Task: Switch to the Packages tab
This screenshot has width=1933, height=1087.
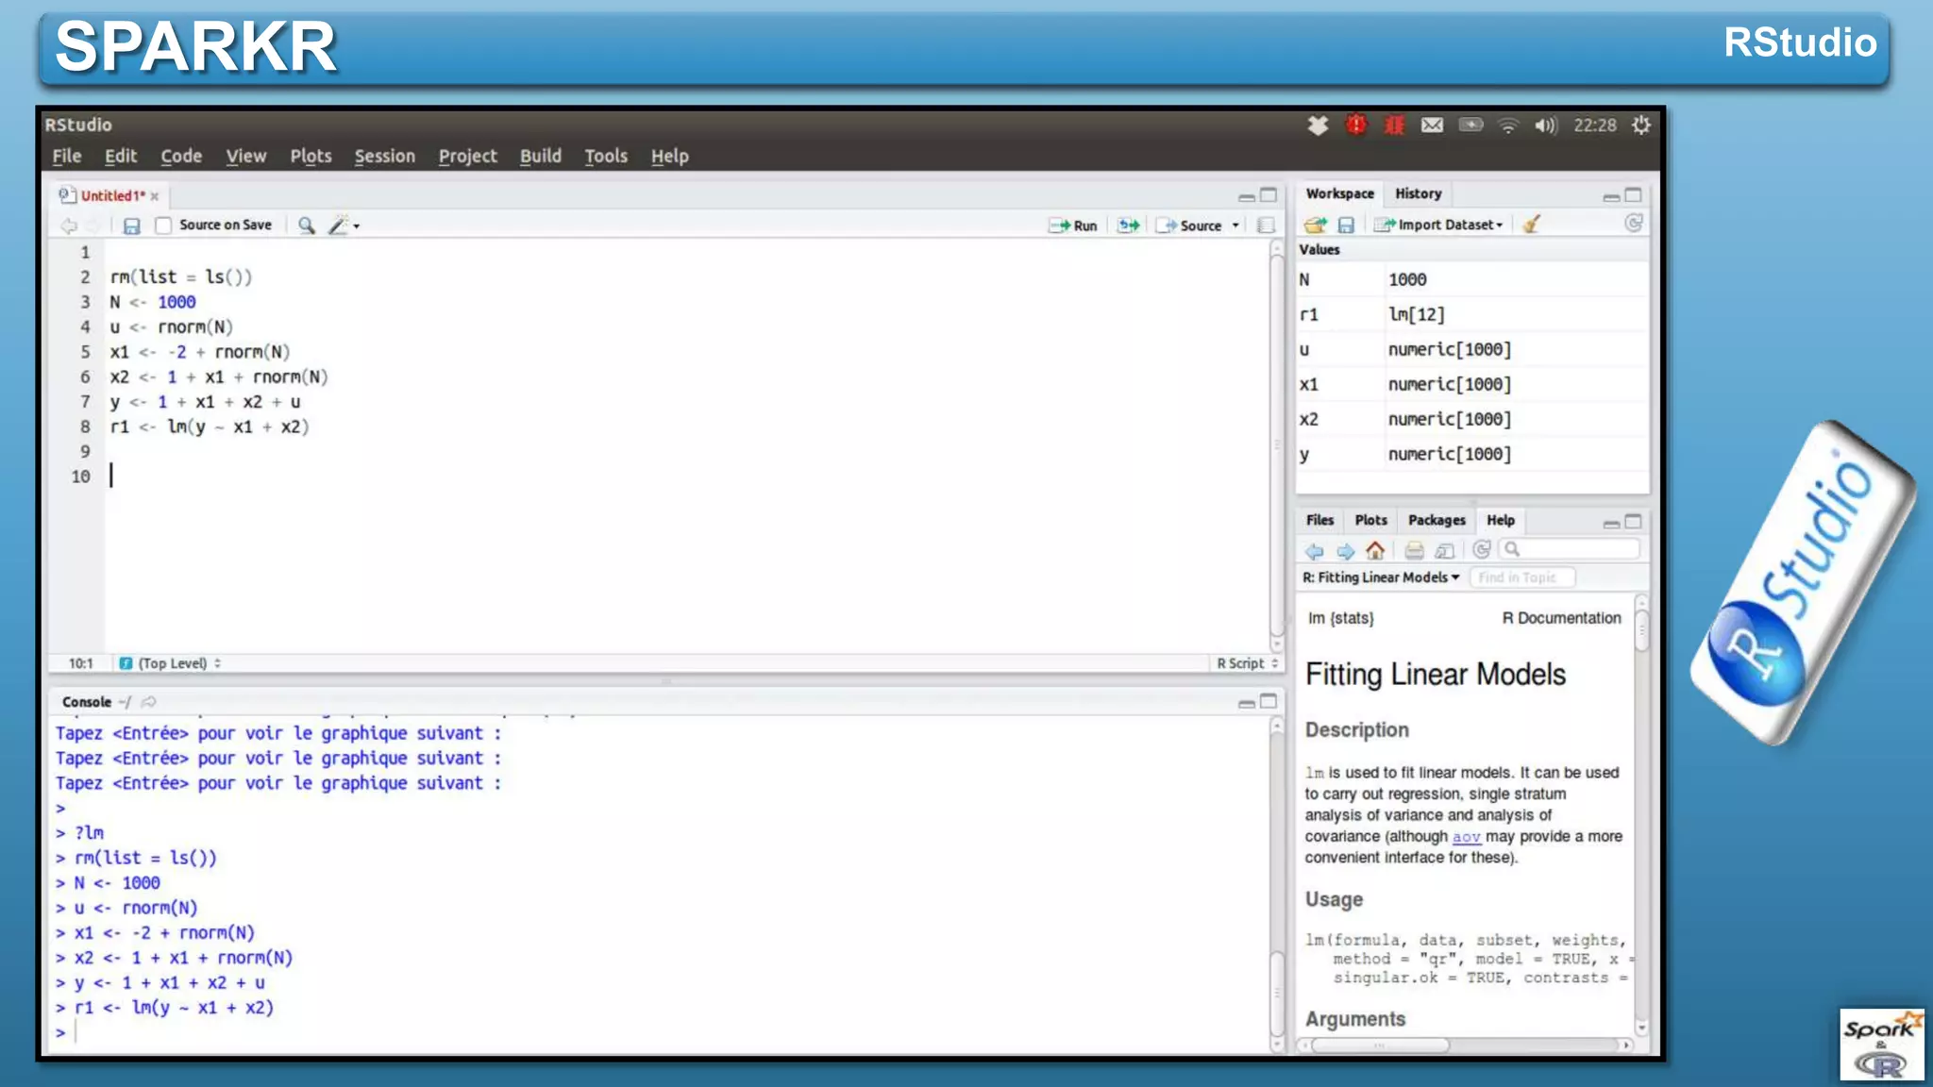Action: tap(1437, 520)
